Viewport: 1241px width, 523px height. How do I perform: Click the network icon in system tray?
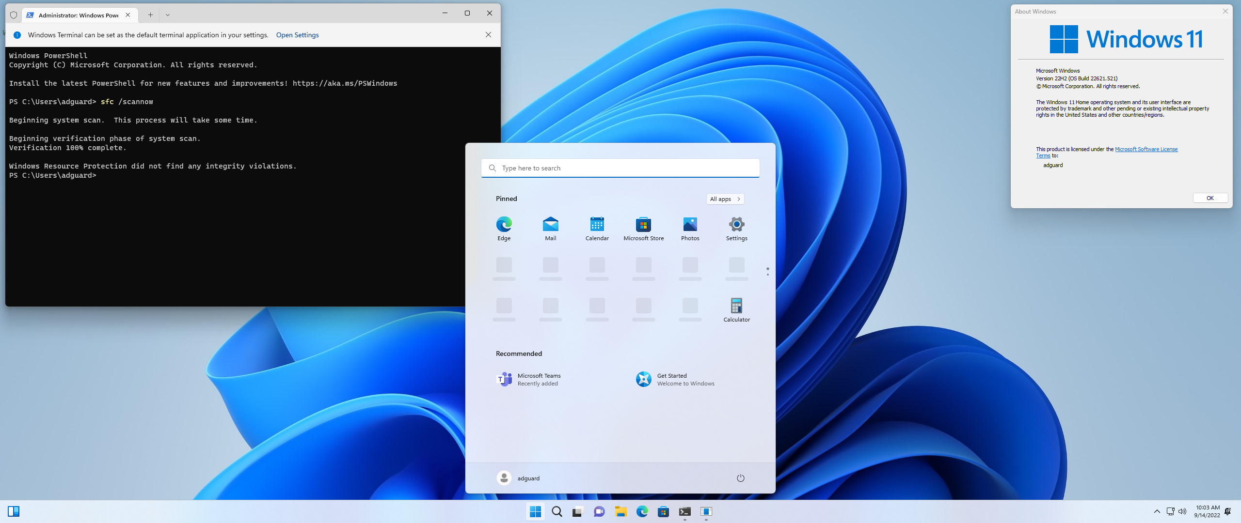[1170, 511]
